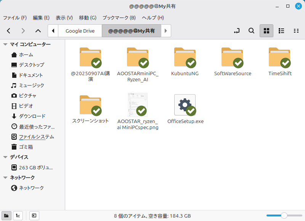Show places in the sidebar
305x221 pixels.
[6, 215]
